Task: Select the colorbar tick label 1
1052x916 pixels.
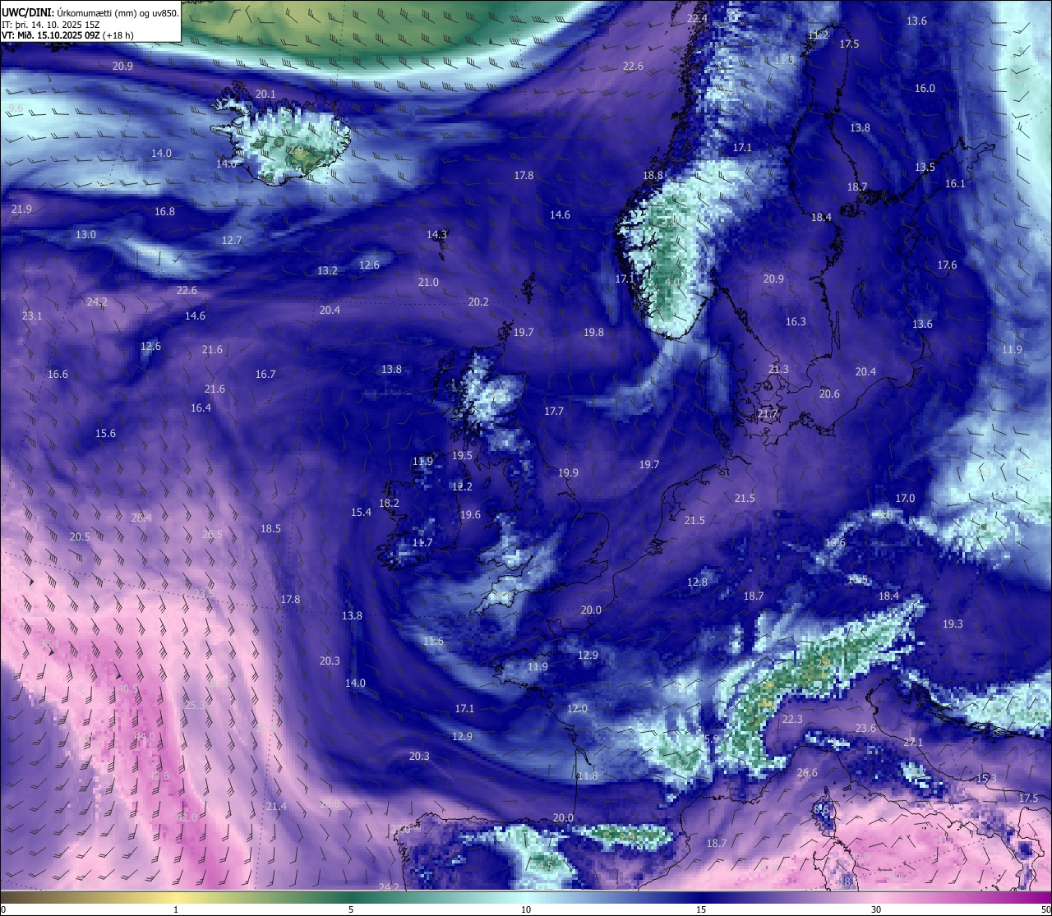Action: (176, 909)
